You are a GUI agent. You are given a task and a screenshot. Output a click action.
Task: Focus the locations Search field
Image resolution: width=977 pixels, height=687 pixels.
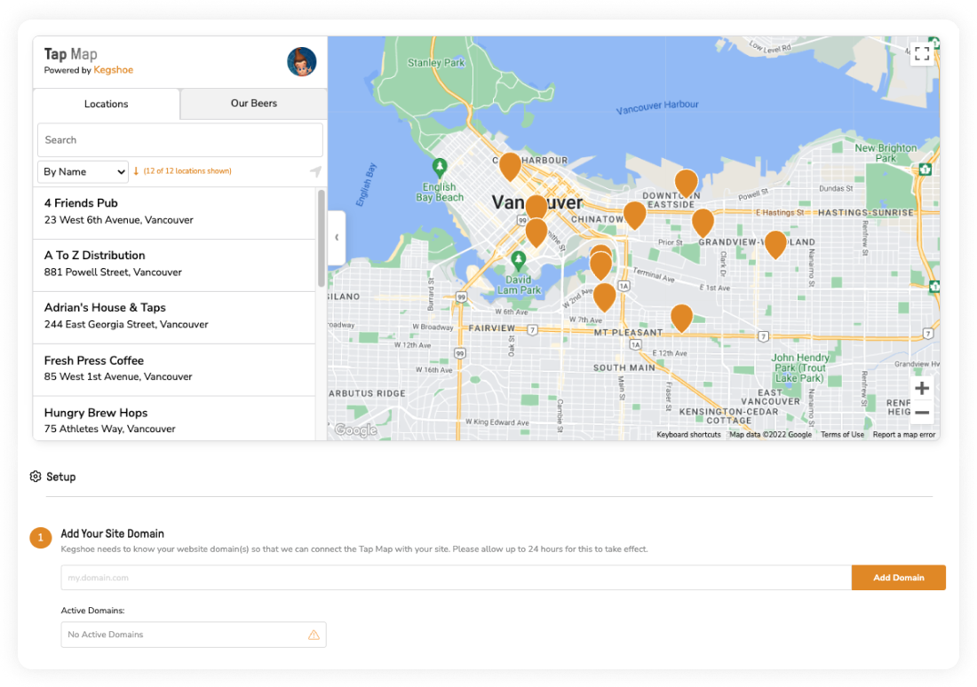point(180,140)
